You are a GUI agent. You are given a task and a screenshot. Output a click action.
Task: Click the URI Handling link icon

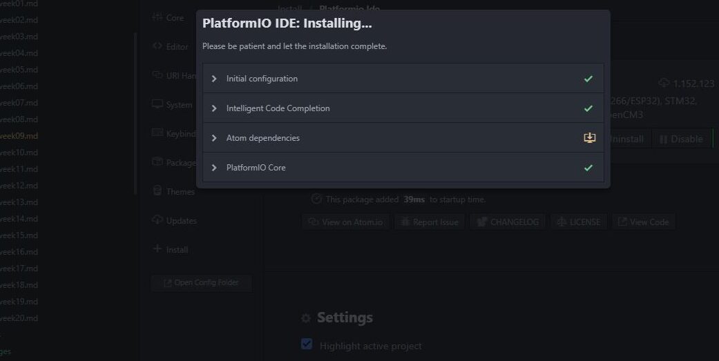coord(157,75)
